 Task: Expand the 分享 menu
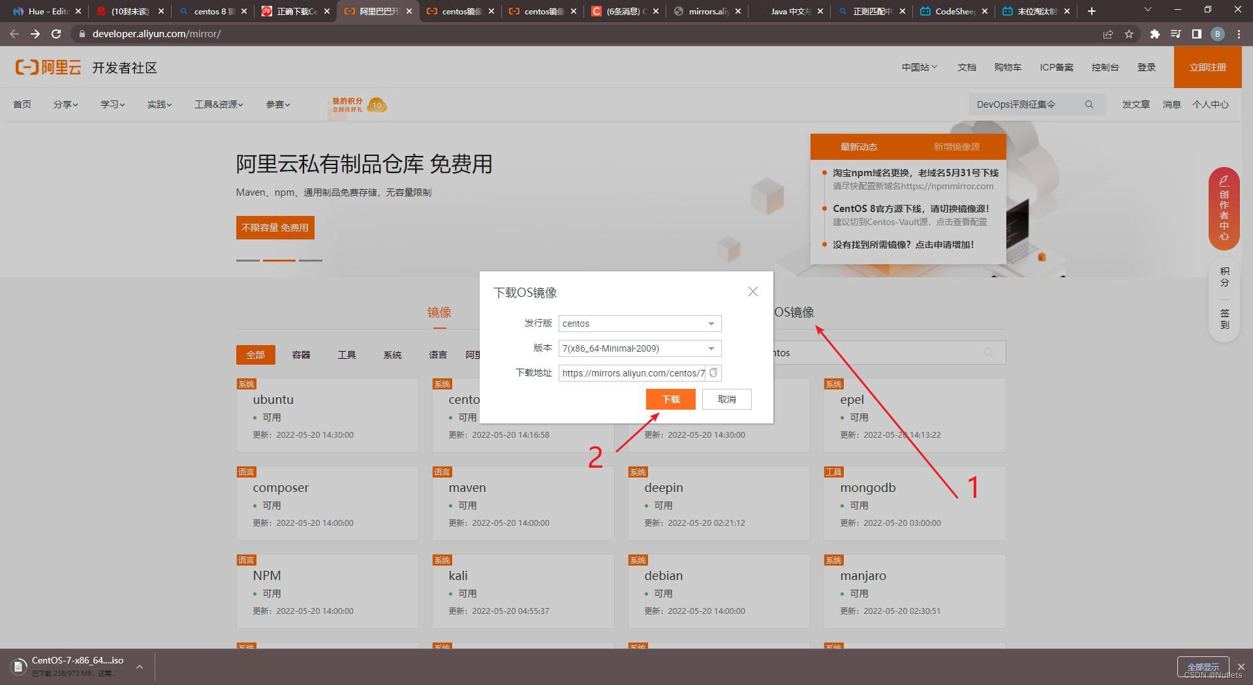tap(65, 104)
